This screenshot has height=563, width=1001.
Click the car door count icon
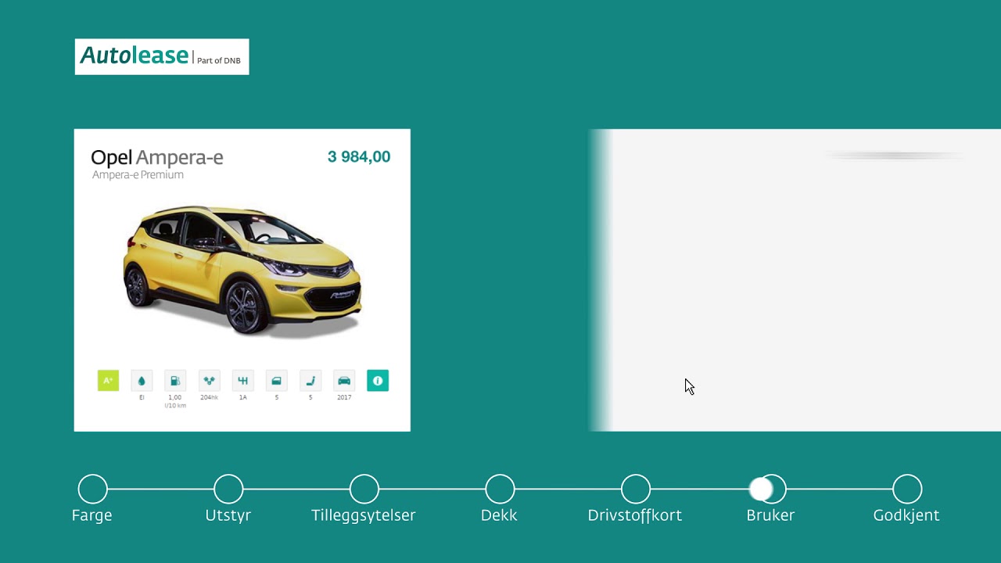coord(276,381)
